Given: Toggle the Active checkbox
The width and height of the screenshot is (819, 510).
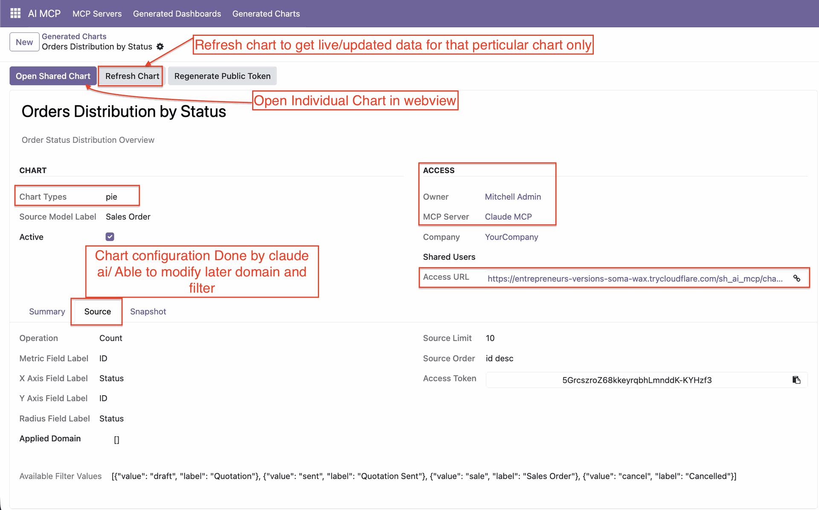Looking at the screenshot, I should [110, 237].
